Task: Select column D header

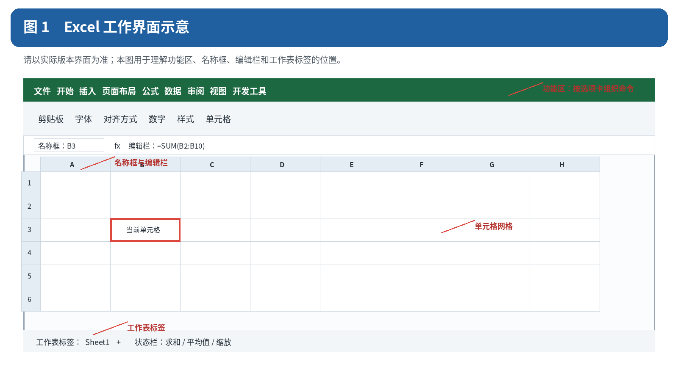Action: pos(285,164)
